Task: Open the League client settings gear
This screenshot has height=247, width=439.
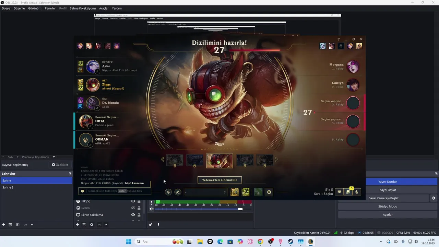Action: click(x=354, y=39)
